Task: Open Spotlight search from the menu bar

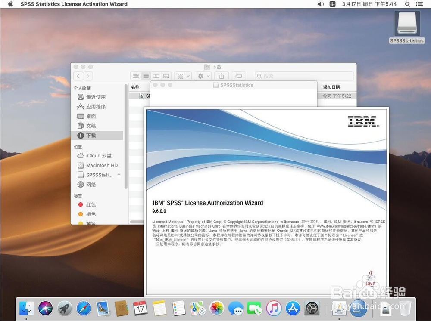Action: (407, 4)
